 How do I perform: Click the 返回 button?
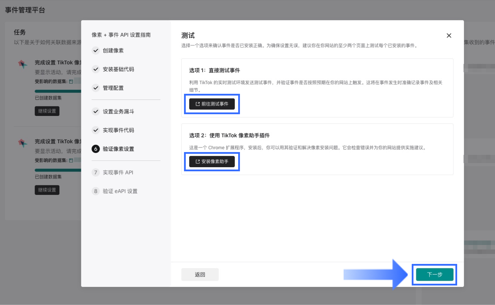tap(200, 274)
